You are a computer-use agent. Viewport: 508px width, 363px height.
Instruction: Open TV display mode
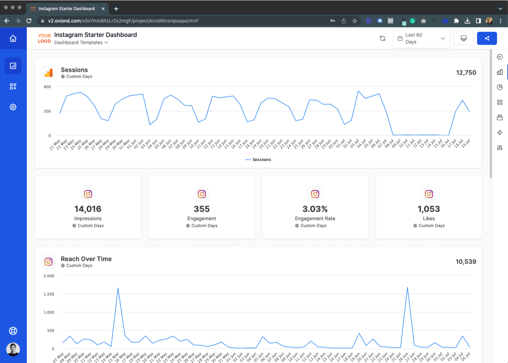point(463,38)
